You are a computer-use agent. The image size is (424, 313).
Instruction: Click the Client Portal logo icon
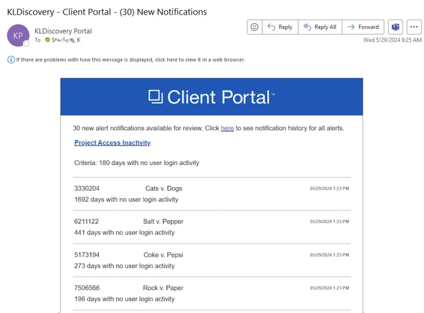pos(156,97)
